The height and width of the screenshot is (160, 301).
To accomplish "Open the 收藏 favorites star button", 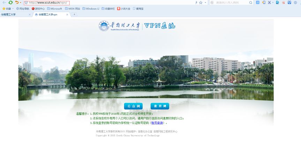I will tap(7, 9).
